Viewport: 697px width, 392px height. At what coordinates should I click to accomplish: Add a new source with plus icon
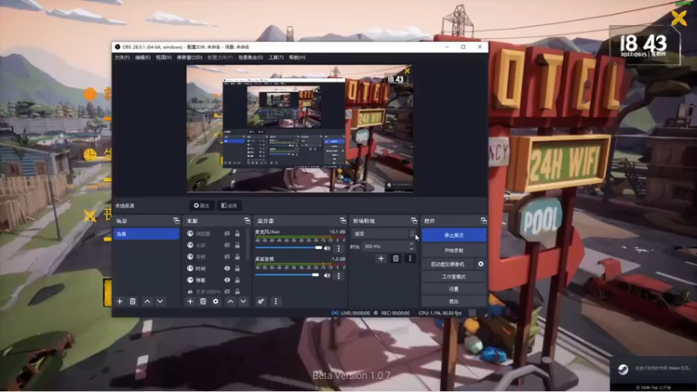[x=190, y=301]
